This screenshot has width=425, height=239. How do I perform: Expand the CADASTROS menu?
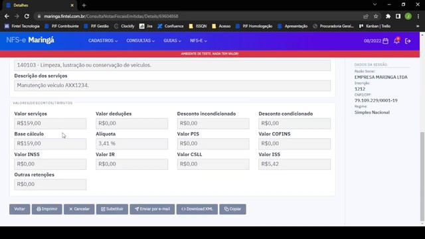click(x=103, y=40)
